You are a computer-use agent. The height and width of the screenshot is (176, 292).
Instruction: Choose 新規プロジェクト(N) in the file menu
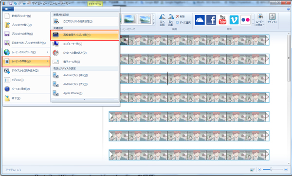pos(26,16)
